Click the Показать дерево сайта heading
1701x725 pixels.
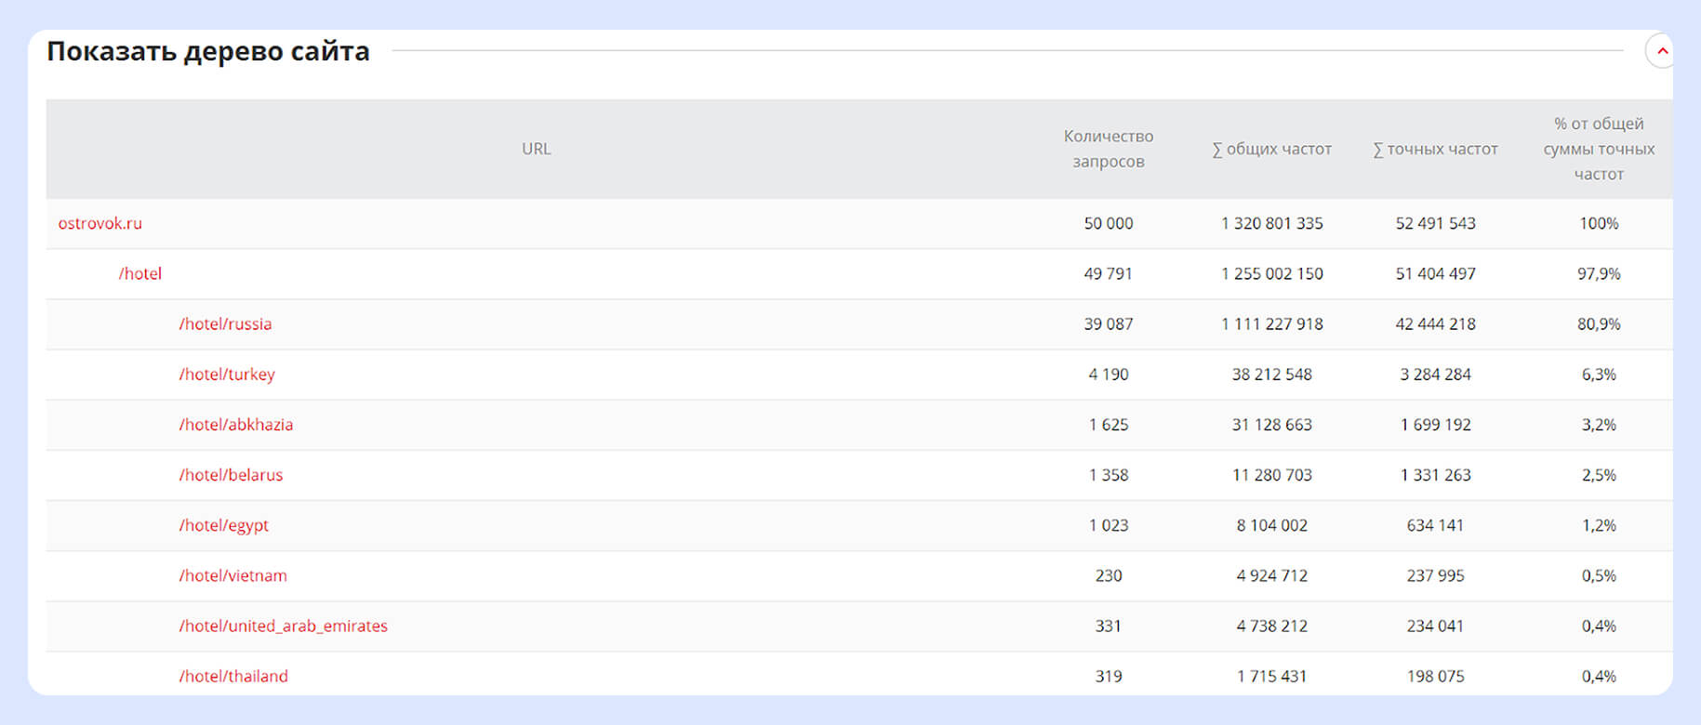pos(208,51)
